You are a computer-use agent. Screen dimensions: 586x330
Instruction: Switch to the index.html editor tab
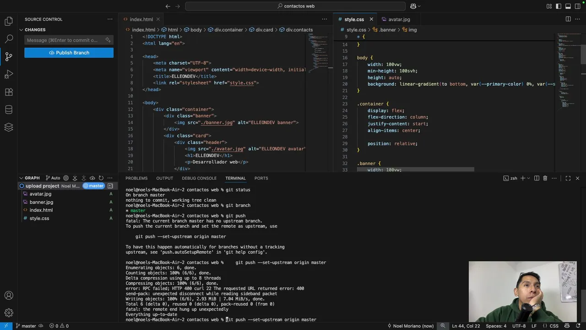pyautogui.click(x=141, y=19)
